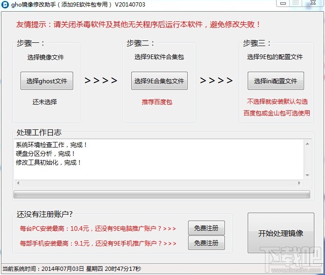The width and height of the screenshot is (325, 275).
Task: Click the log horizontal scroll right arrow
Action: 299,183
